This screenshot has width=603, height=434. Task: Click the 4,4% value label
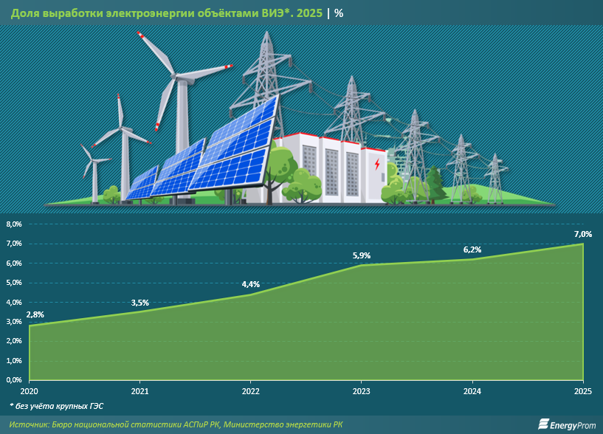pos(250,285)
